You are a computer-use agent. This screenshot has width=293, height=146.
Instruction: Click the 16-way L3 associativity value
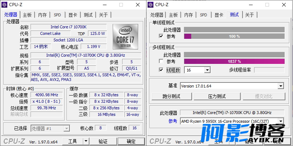(133, 114)
